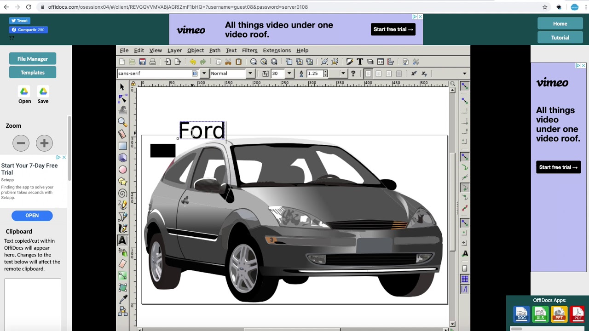589x331 pixels.
Task: Step the 1.25 line spacing spinner
Action: (x=325, y=74)
